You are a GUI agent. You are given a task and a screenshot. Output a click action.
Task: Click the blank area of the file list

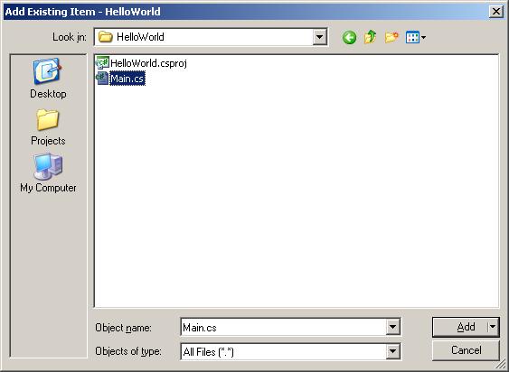pyautogui.click(x=297, y=196)
